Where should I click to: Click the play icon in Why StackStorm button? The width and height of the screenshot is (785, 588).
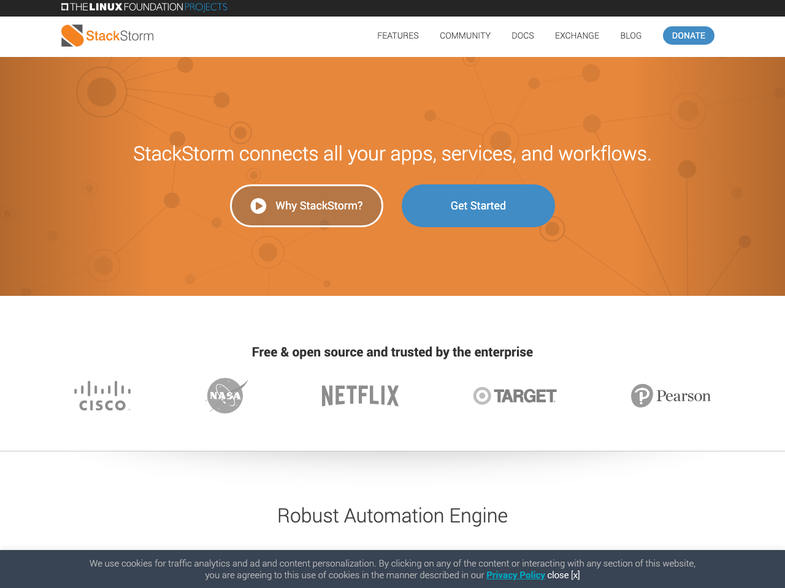coord(258,206)
